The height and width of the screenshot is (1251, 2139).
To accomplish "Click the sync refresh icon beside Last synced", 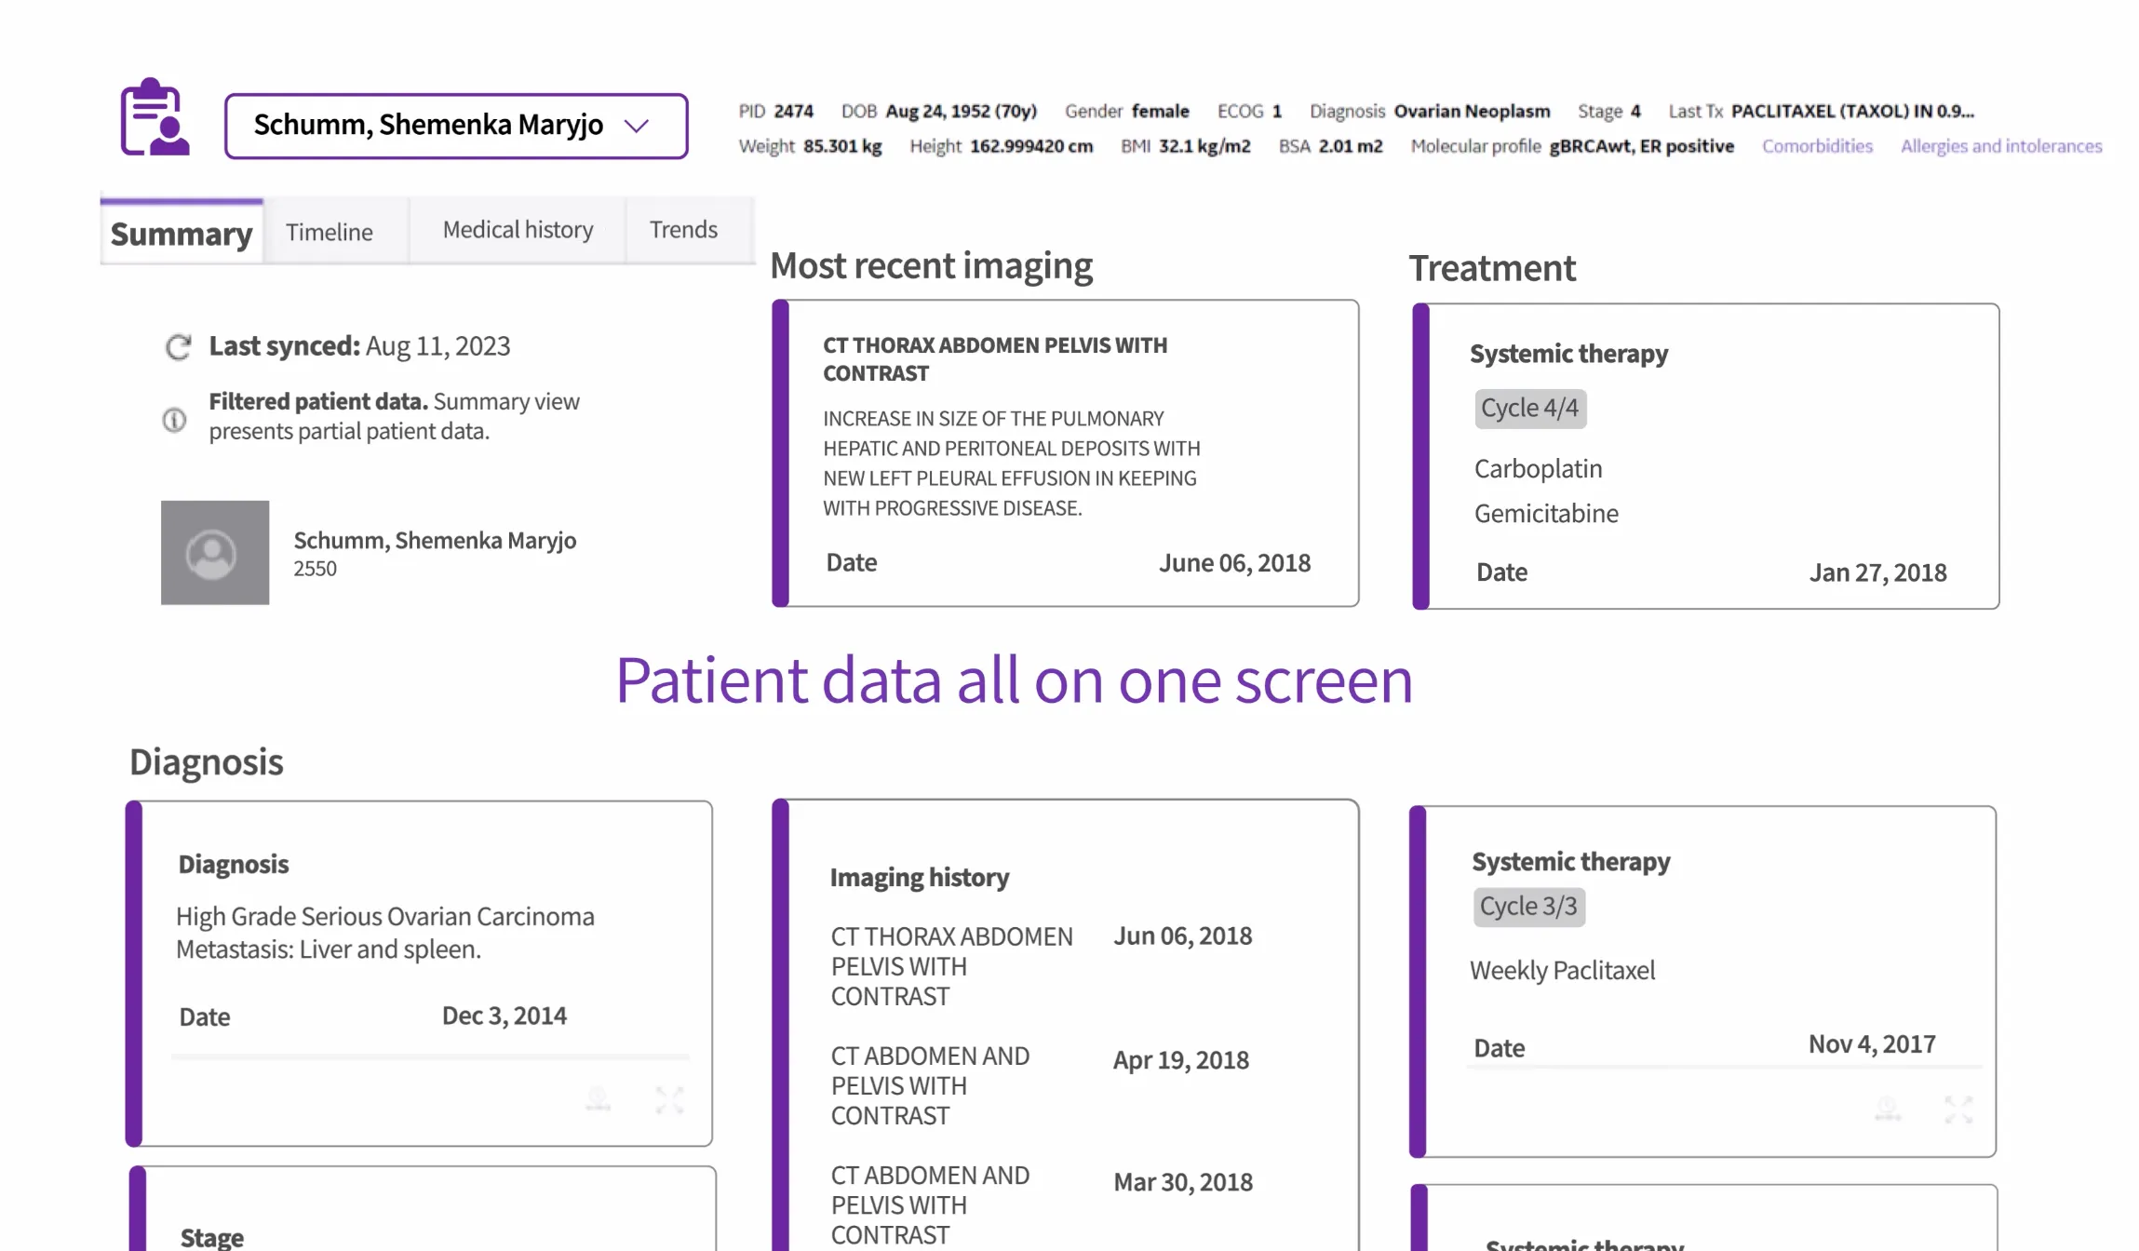I will pyautogui.click(x=177, y=346).
